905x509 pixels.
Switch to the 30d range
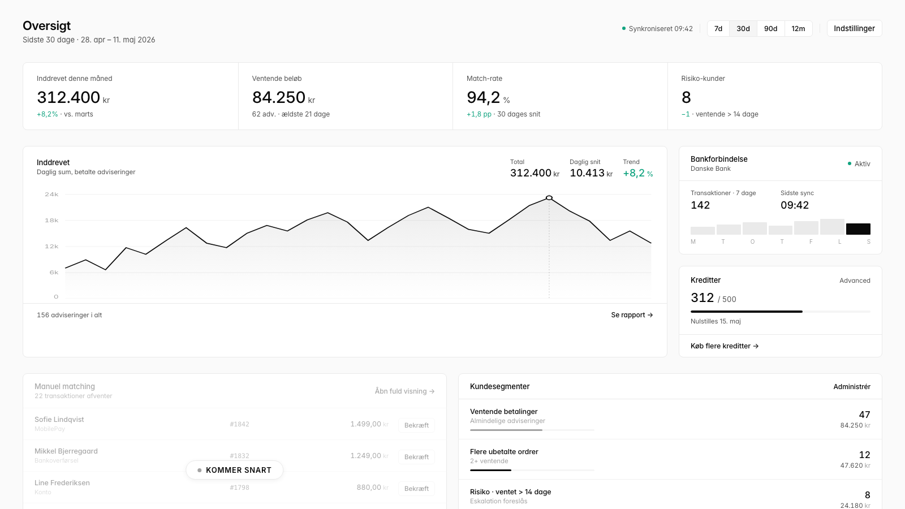coord(743,29)
